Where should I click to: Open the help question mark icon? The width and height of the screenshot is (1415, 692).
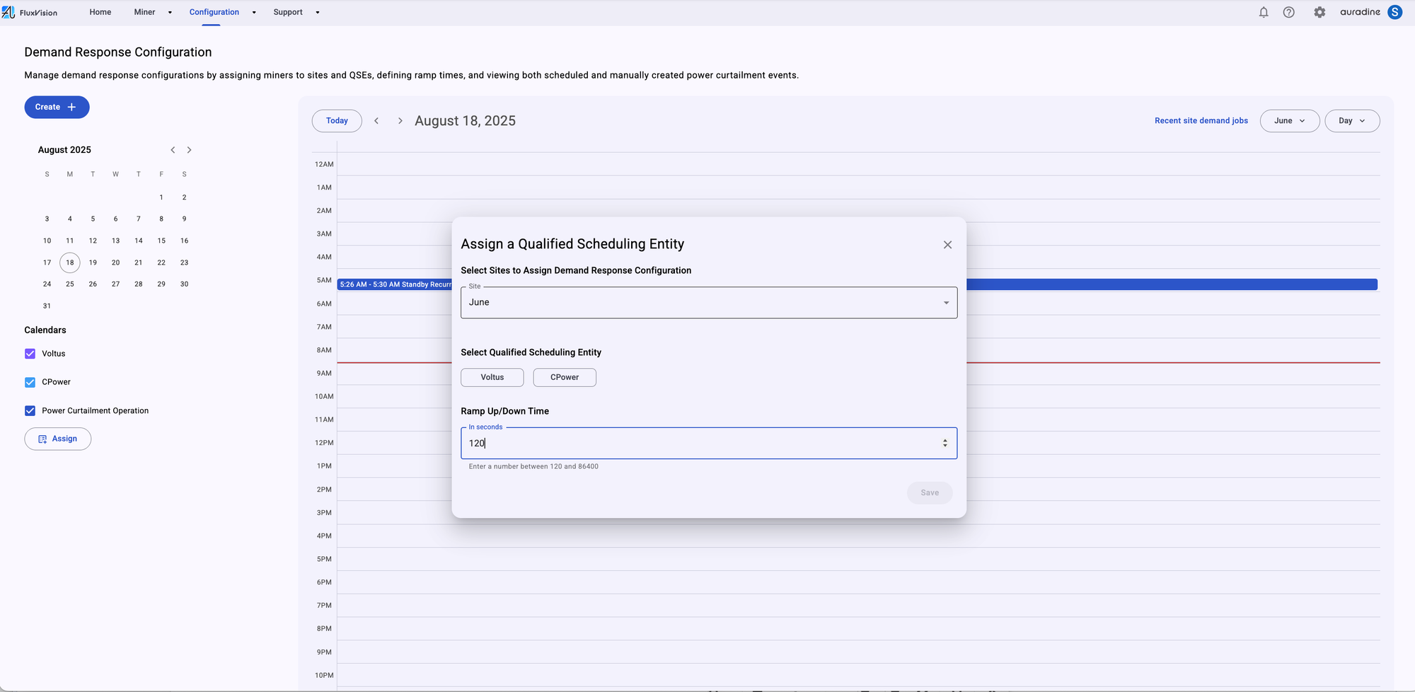click(x=1289, y=12)
